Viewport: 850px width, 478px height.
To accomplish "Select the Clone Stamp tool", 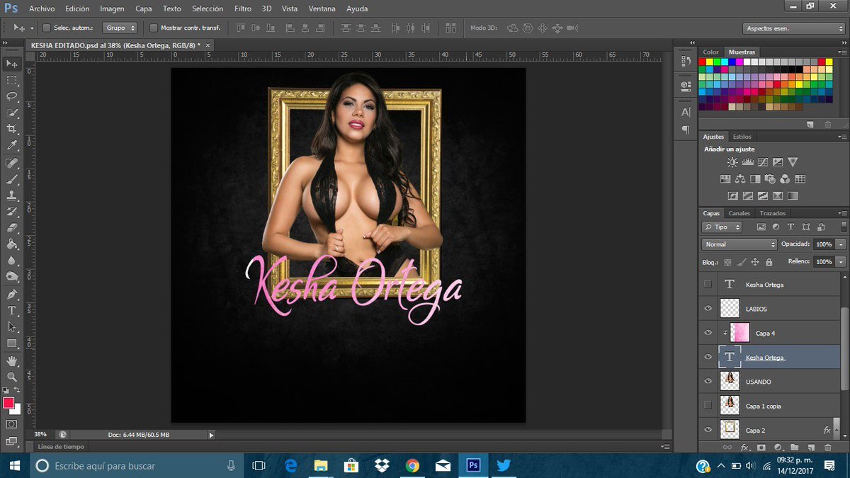I will pyautogui.click(x=12, y=195).
